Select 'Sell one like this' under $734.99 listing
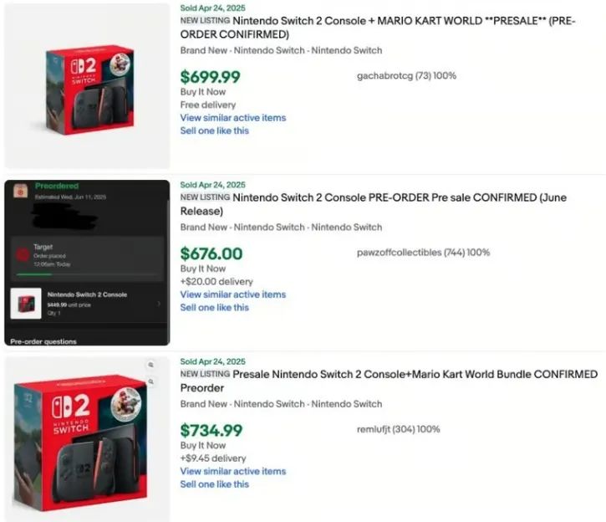The image size is (606, 522). tap(215, 484)
